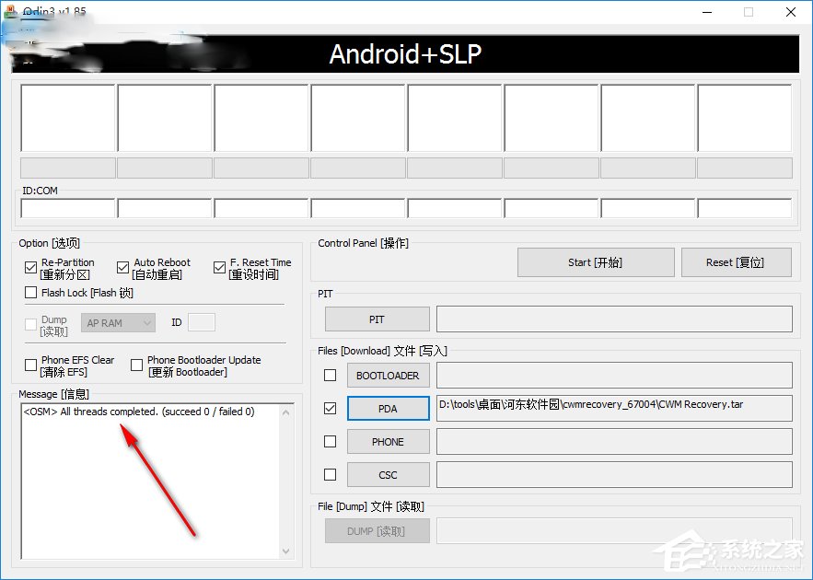Click the CSC file selection button
Viewport: 813px width, 580px height.
click(x=388, y=474)
